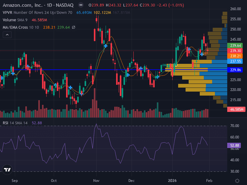Click the TradingView logo icon
Viewport: 247px width, 185px height.
(7, 170)
